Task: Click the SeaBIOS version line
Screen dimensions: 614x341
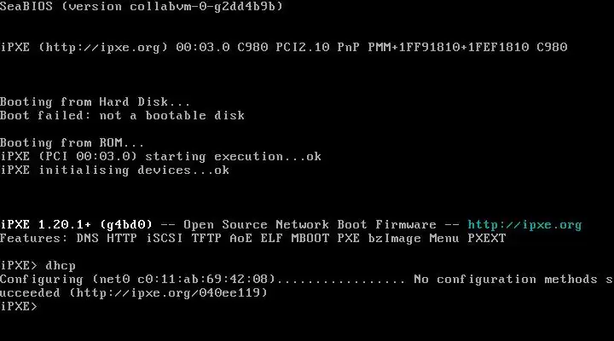Action: pyautogui.click(x=142, y=6)
